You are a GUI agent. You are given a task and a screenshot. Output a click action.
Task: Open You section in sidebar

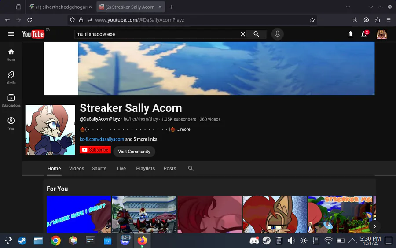pyautogui.click(x=11, y=123)
